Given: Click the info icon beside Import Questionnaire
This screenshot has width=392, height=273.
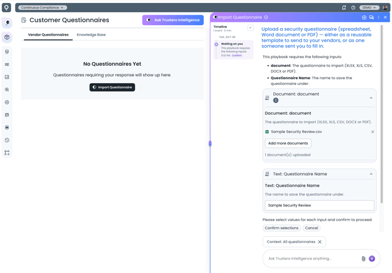Looking at the screenshot, I should pos(266,17).
